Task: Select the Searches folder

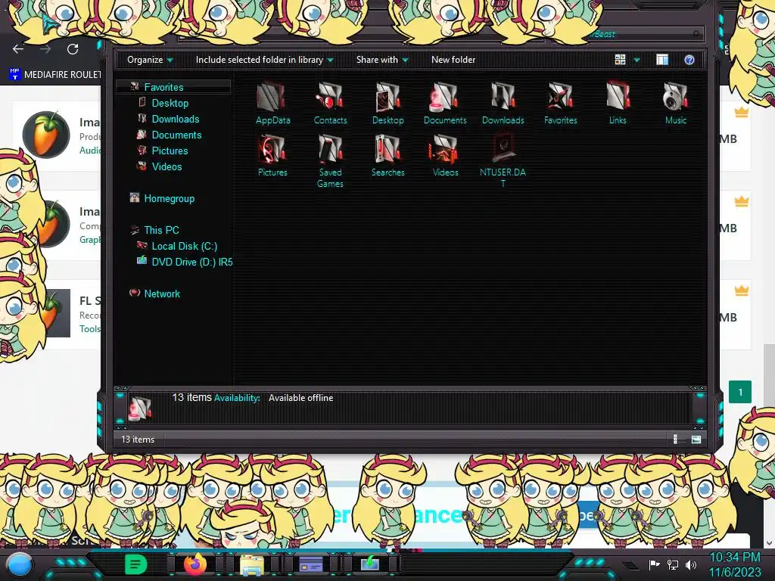Action: [x=388, y=156]
